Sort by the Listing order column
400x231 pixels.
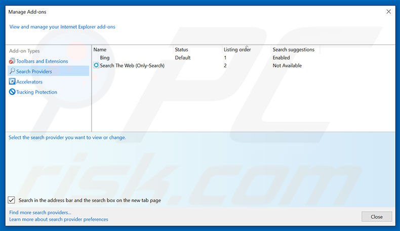pyautogui.click(x=237, y=50)
